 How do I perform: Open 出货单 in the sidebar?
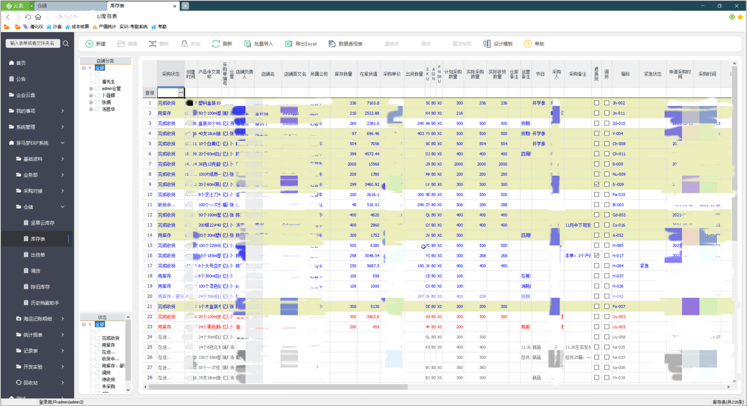[38, 255]
